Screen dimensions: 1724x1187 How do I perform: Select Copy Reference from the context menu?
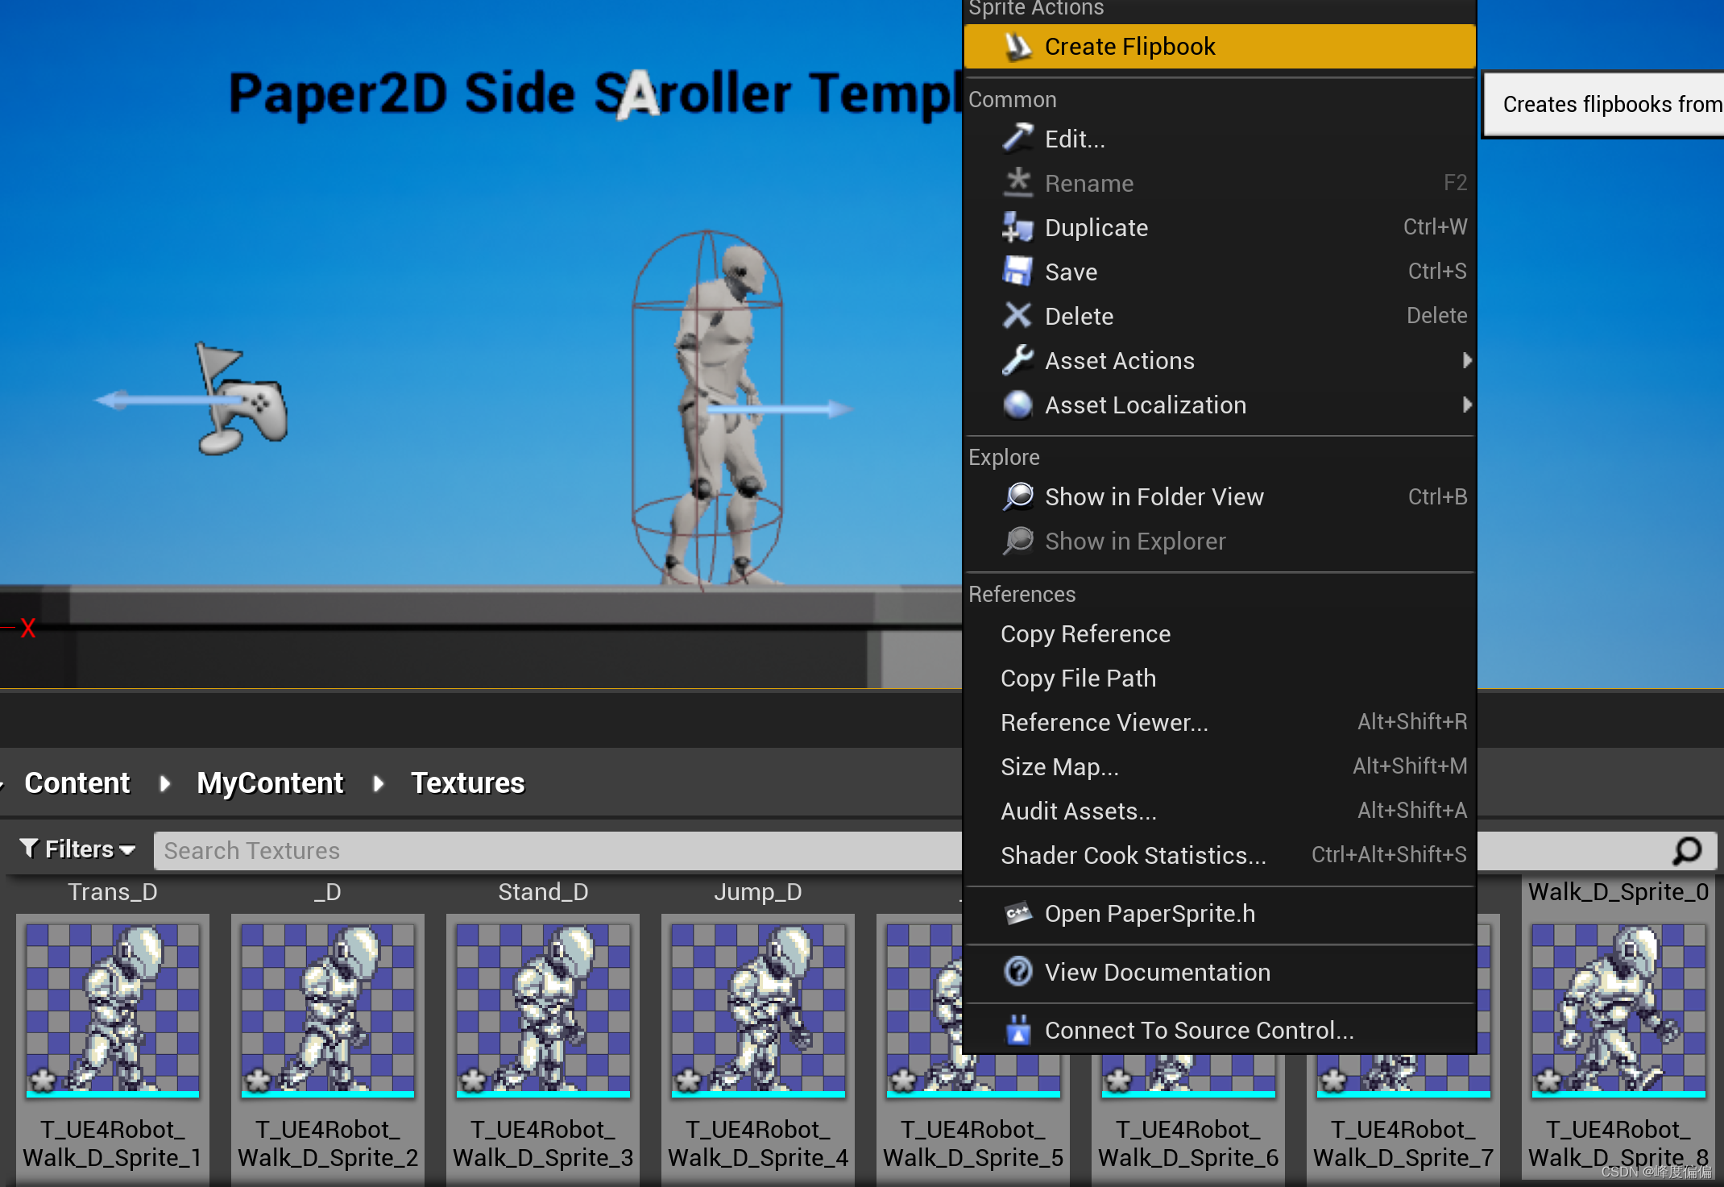point(1085,633)
